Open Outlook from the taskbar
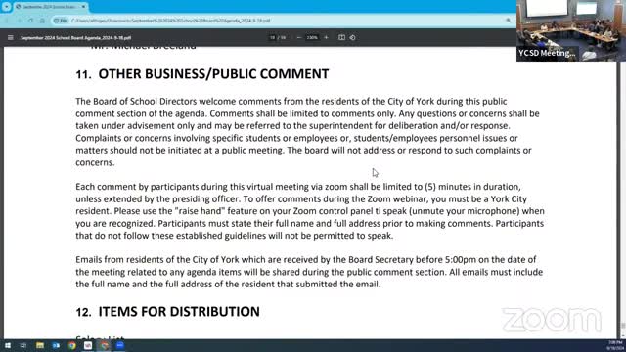Viewport: 626px width, 352px height. point(56,345)
